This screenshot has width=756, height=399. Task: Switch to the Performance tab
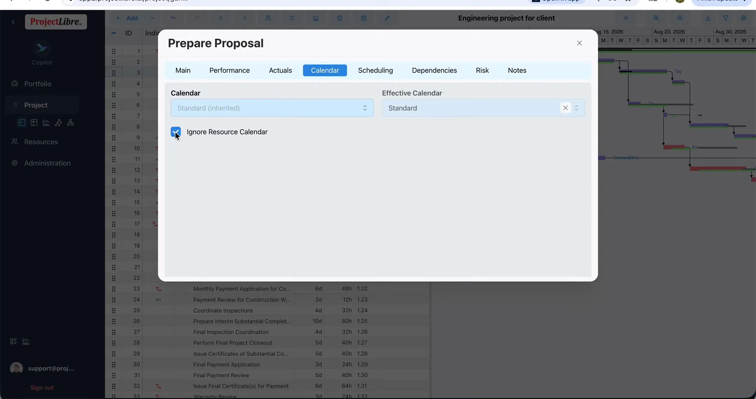[x=229, y=70]
